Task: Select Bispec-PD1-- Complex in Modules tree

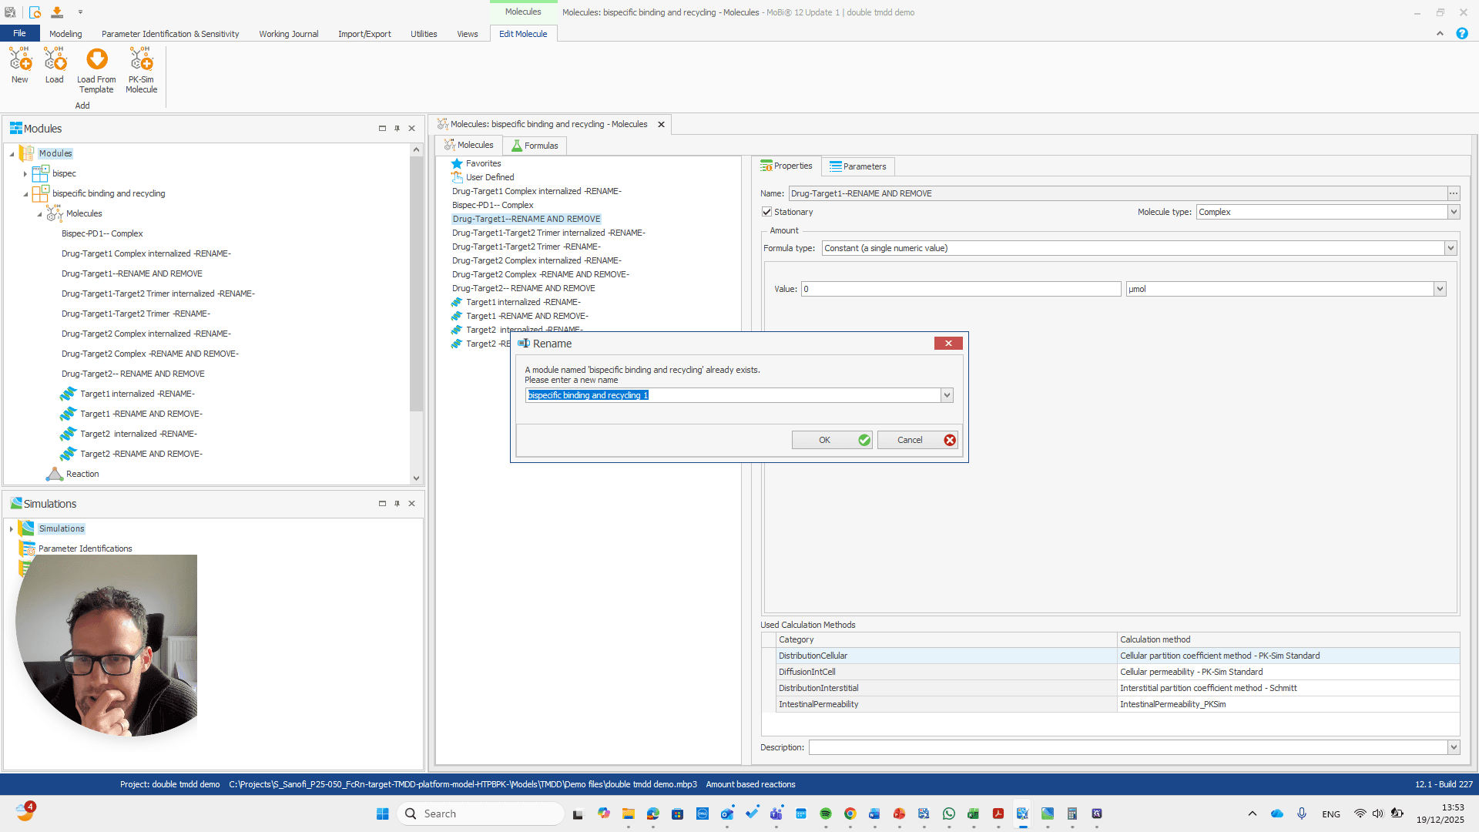Action: click(x=102, y=233)
